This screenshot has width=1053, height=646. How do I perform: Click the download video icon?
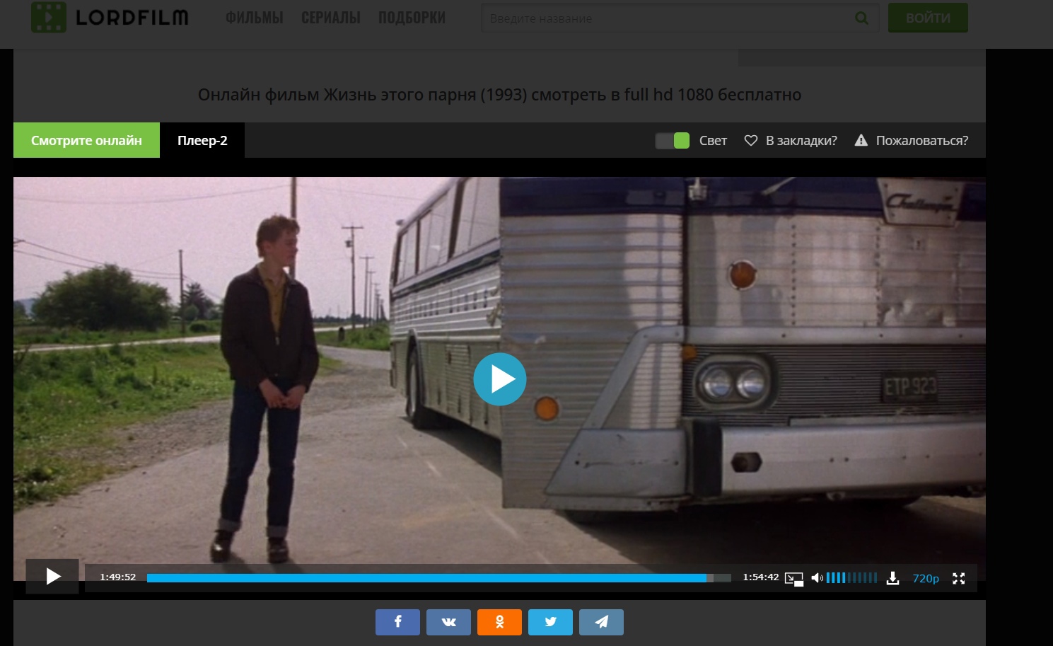coord(893,578)
